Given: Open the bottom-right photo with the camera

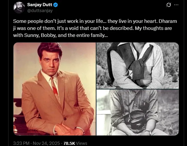Looking at the screenshot, I should (x=137, y=112).
